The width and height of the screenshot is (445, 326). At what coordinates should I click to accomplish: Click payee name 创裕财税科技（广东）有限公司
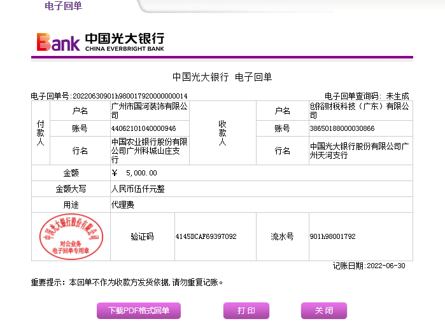pyautogui.click(x=359, y=111)
